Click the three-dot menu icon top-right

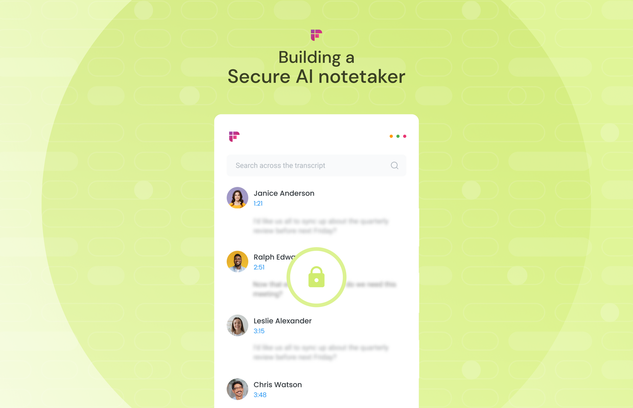[398, 136]
